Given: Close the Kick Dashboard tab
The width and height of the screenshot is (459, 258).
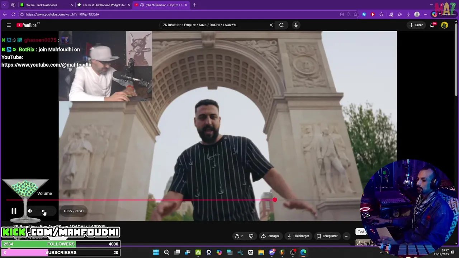Looking at the screenshot, I should (71, 5).
